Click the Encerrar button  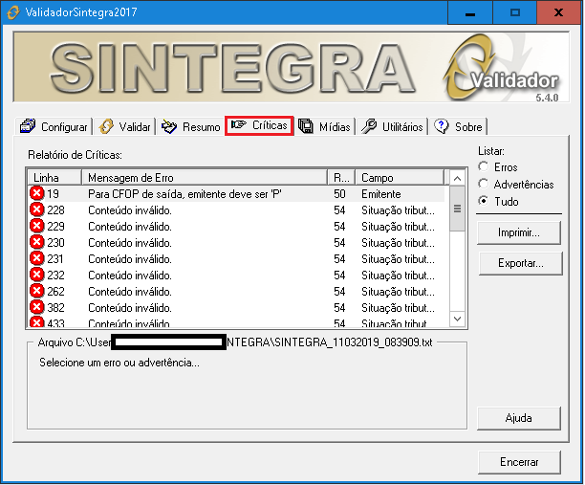(x=519, y=462)
